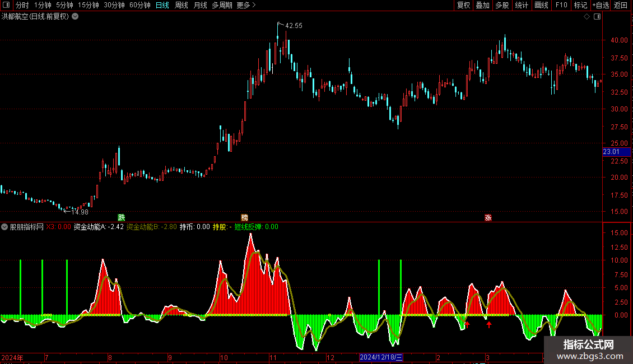Open the 洪都航空 chart settings dropdown arrow
633x364 pixels.
point(75,17)
